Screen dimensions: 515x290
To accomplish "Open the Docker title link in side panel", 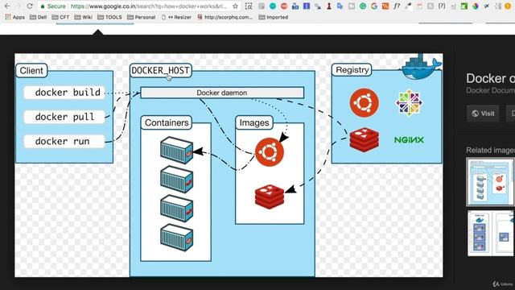I will coord(490,78).
